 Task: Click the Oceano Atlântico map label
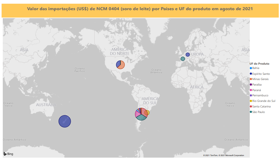[156, 71]
